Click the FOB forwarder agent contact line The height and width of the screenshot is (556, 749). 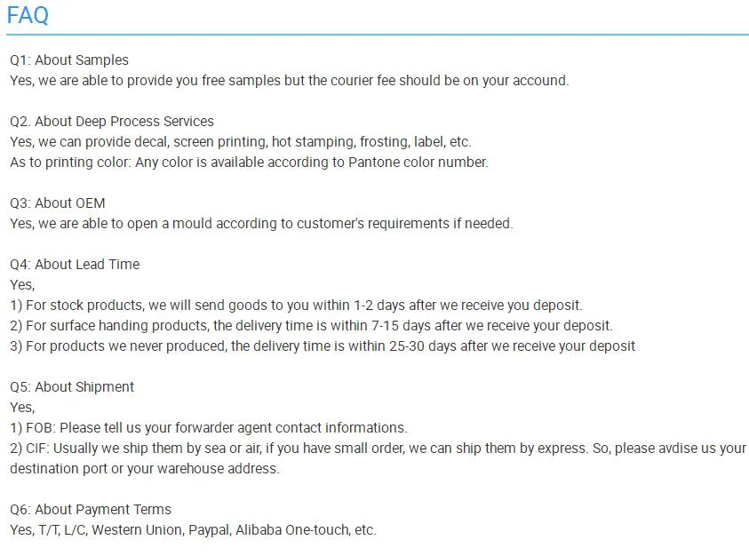(209, 428)
